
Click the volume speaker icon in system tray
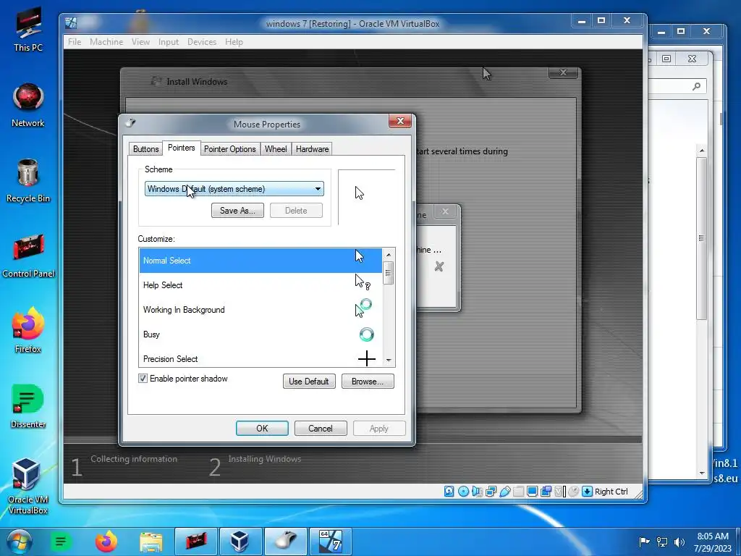tap(679, 542)
